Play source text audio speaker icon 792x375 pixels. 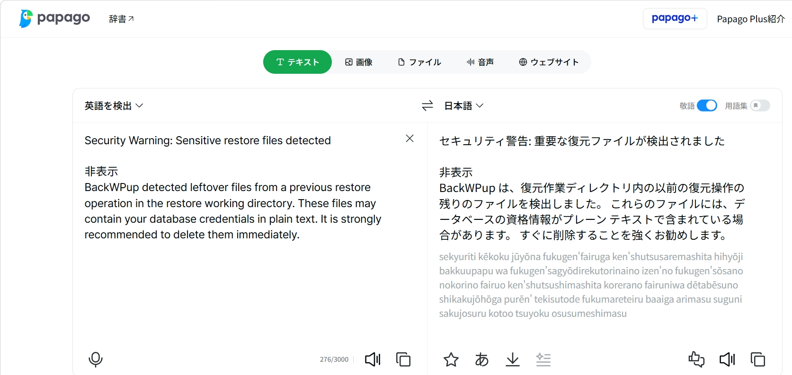[373, 359]
